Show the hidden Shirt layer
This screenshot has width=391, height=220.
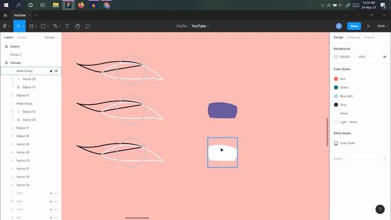[x=56, y=193]
